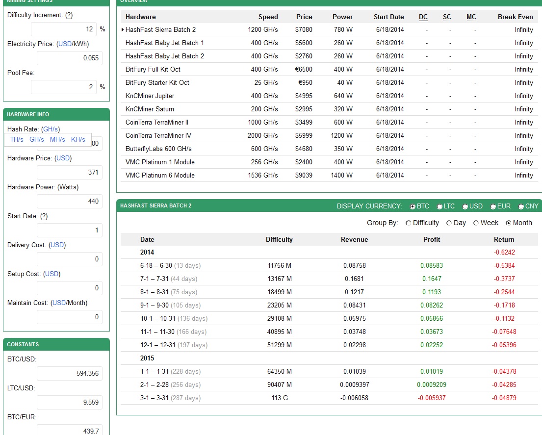This screenshot has width=542, height=435.
Task: Click the SC column header abbreviation
Action: coord(447,17)
